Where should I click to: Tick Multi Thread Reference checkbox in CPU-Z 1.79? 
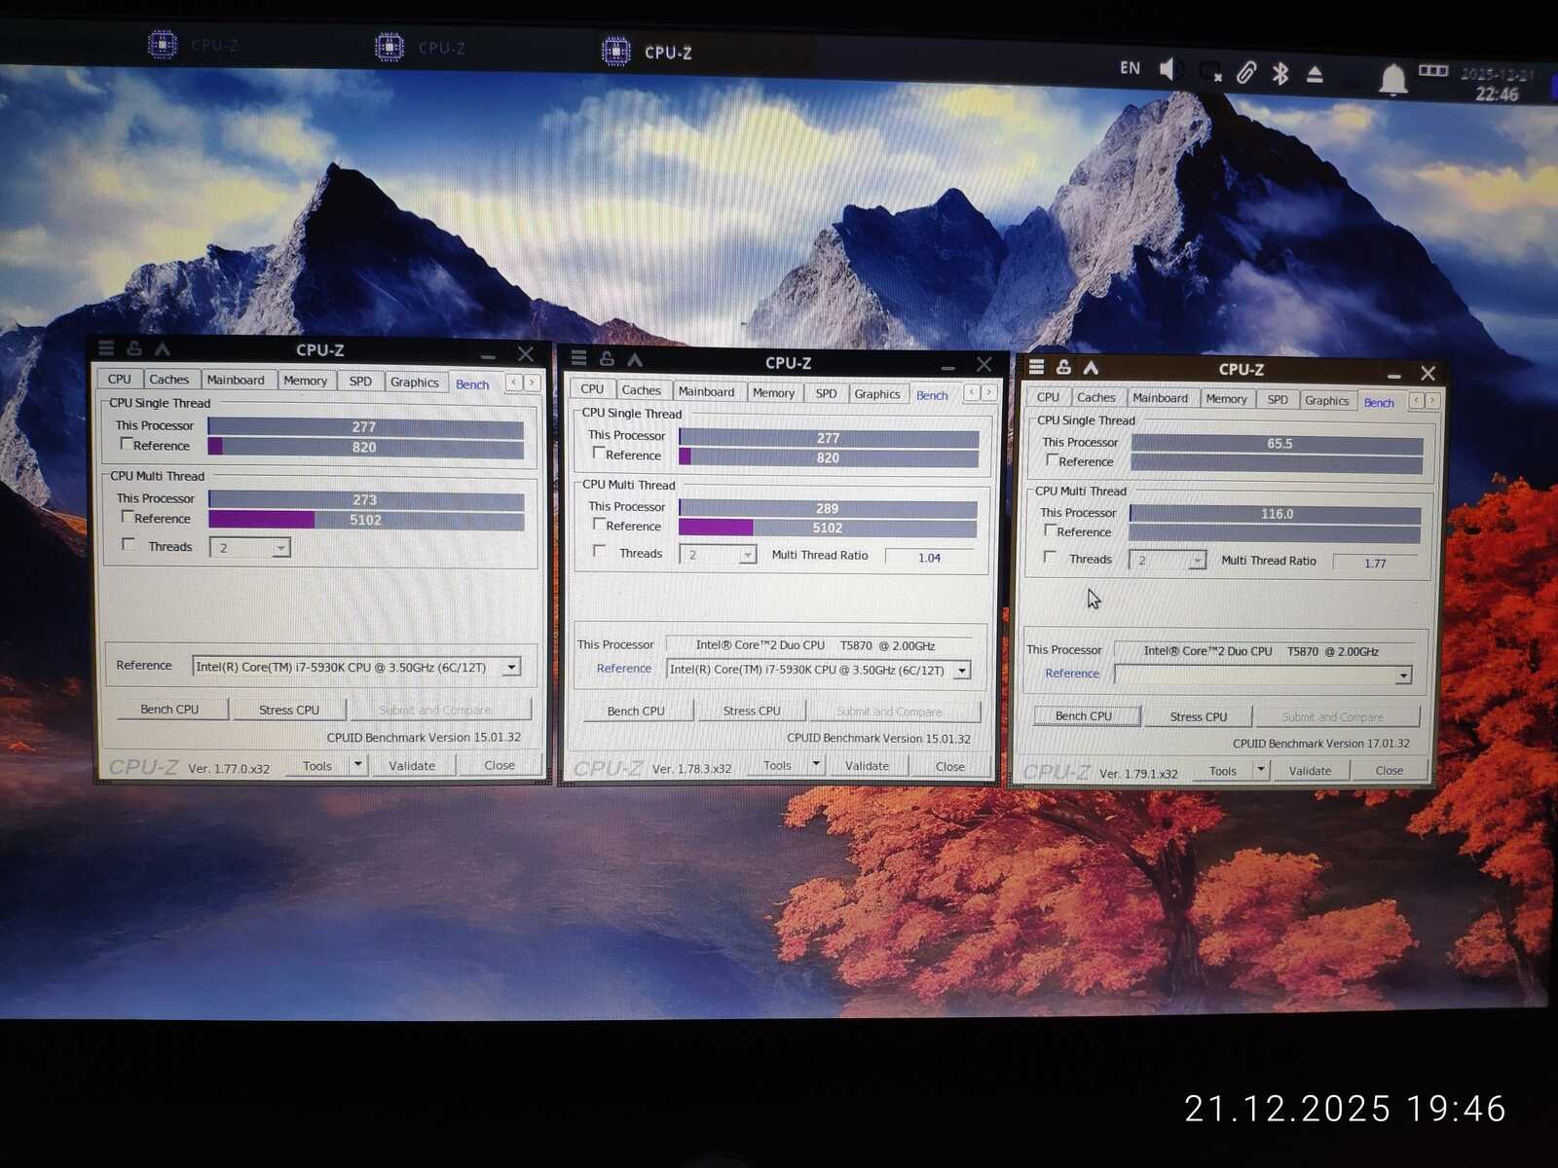1050,530
